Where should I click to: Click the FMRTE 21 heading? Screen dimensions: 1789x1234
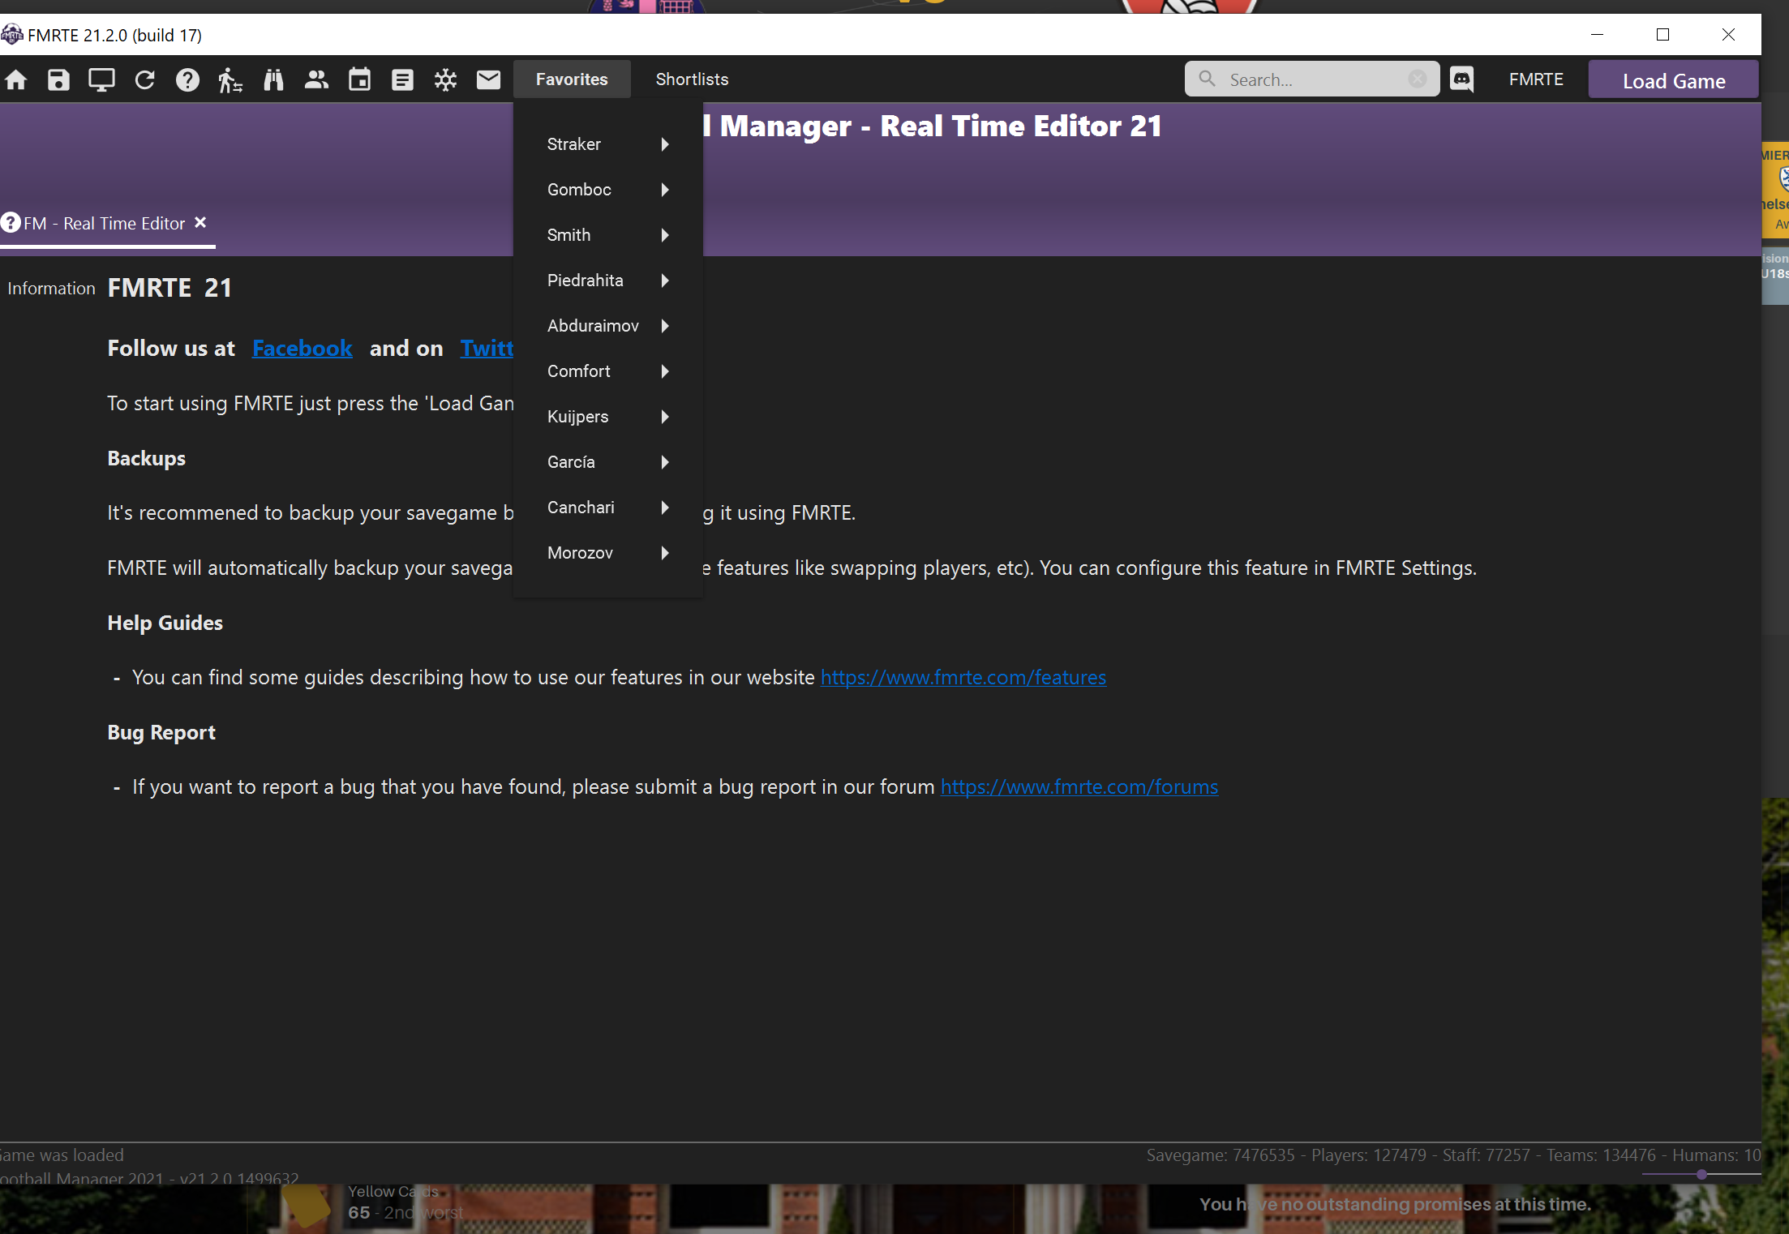click(x=169, y=288)
